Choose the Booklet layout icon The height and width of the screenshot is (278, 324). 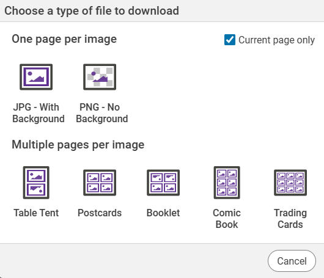[163, 183]
